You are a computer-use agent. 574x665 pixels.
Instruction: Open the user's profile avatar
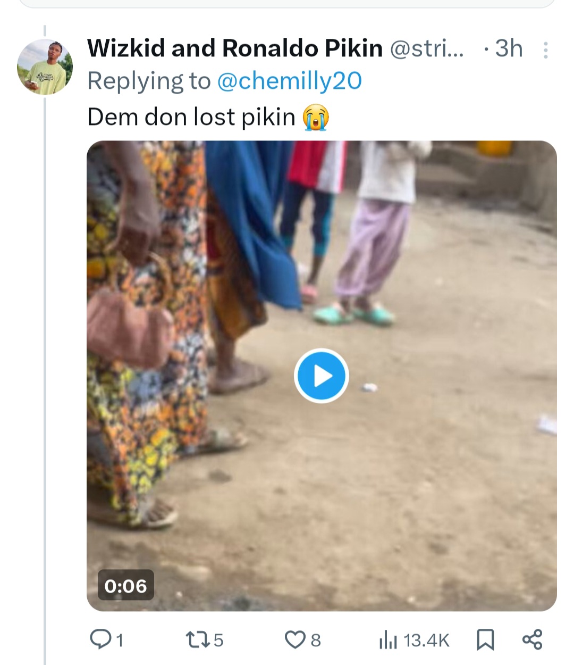pyautogui.click(x=45, y=67)
